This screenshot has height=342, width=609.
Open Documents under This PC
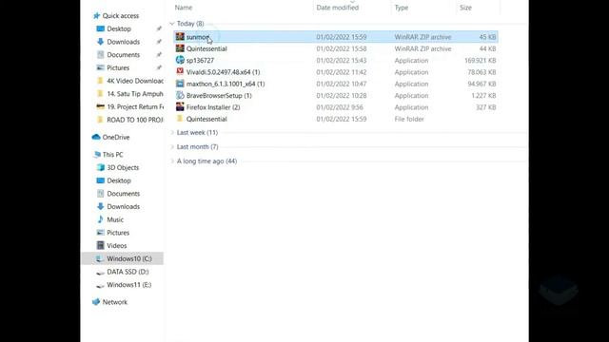(123, 194)
